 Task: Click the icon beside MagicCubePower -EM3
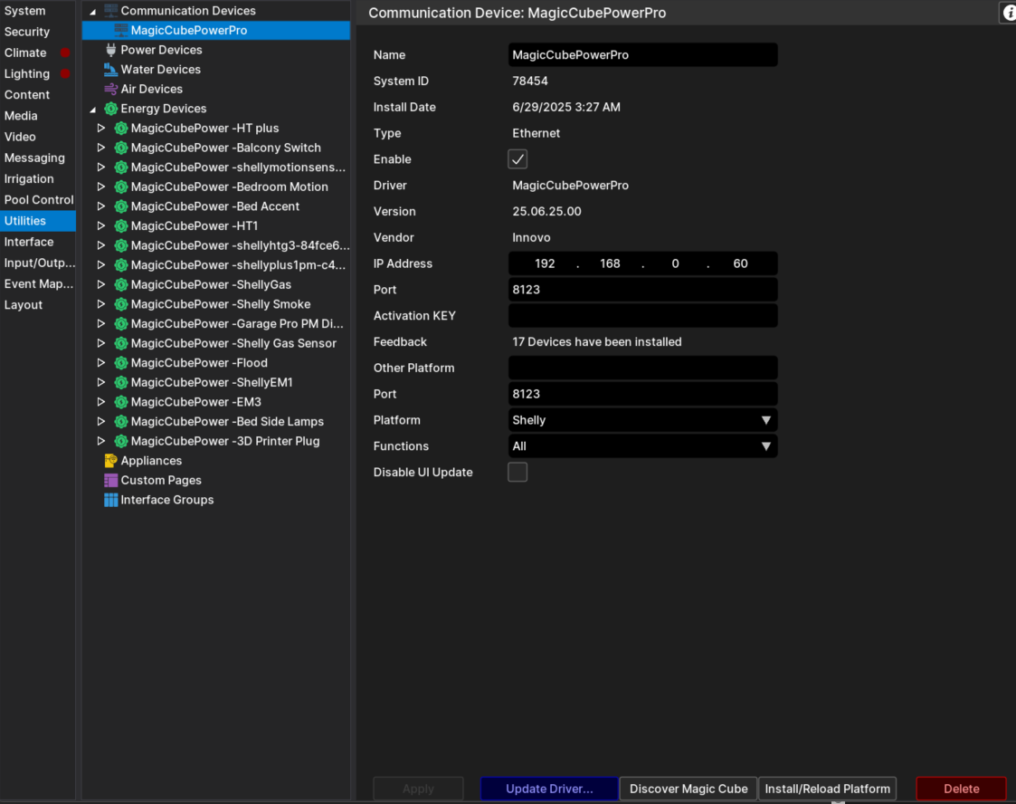pyautogui.click(x=121, y=402)
